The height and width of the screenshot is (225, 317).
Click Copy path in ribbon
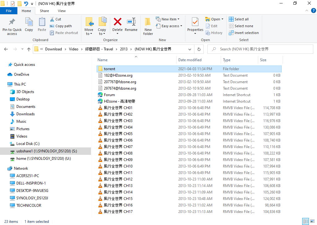61,26
